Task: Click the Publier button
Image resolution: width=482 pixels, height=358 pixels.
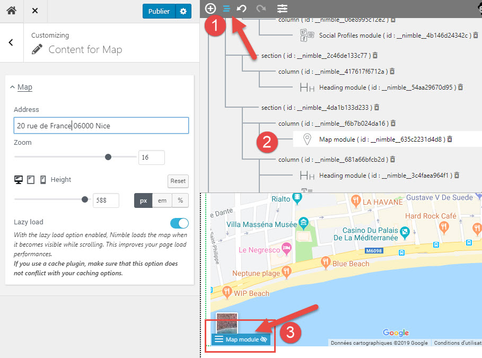Action: point(159,11)
